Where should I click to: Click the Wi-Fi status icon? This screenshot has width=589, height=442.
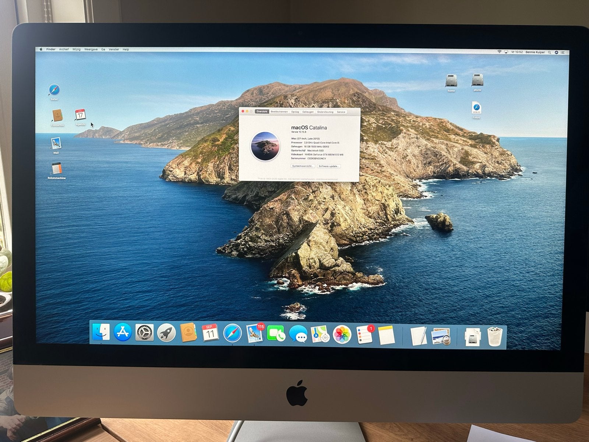500,52
